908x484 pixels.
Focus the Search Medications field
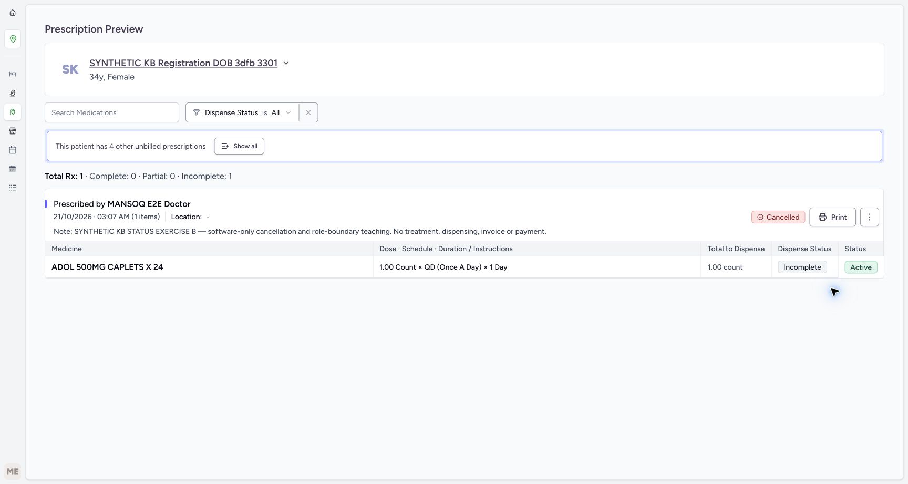click(112, 112)
